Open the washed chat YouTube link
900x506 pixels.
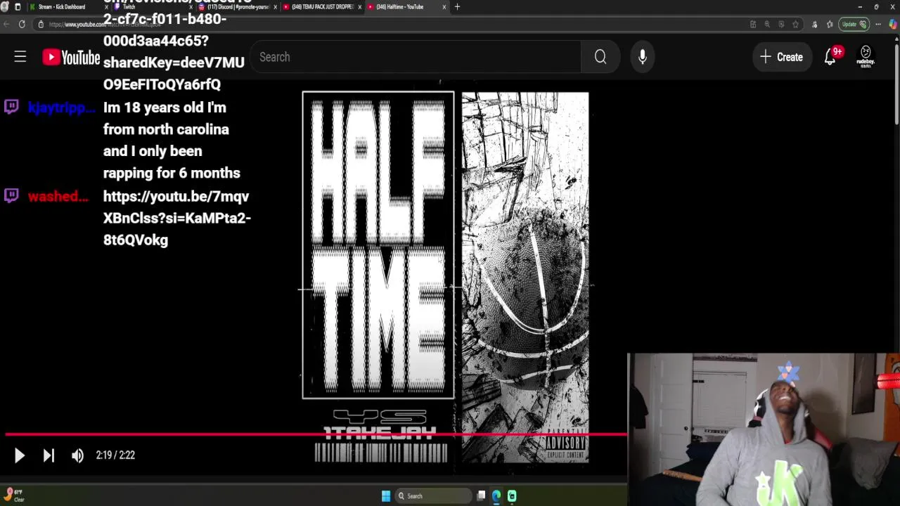pyautogui.click(x=176, y=218)
